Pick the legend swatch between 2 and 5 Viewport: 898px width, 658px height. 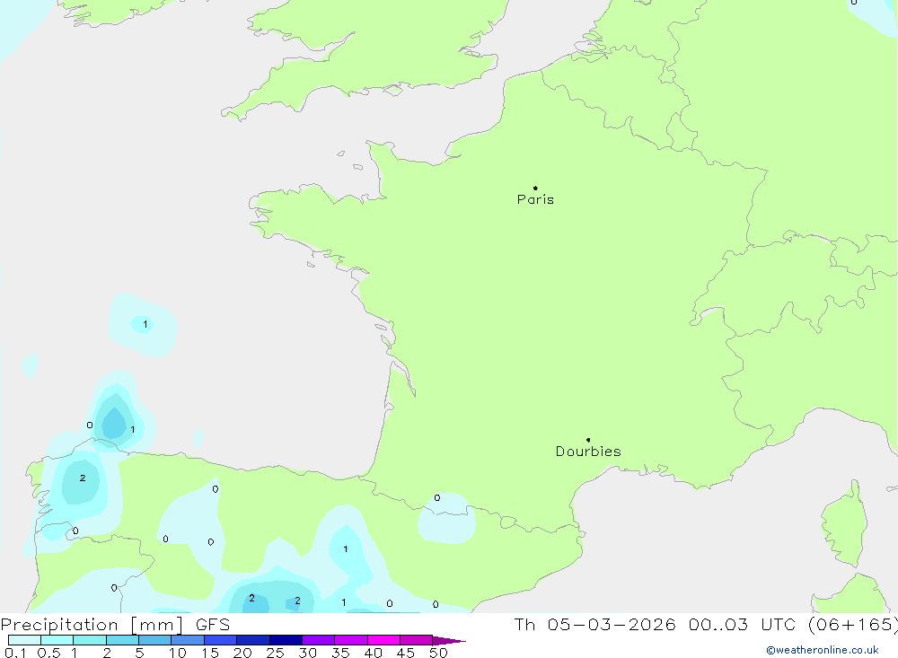(x=122, y=640)
